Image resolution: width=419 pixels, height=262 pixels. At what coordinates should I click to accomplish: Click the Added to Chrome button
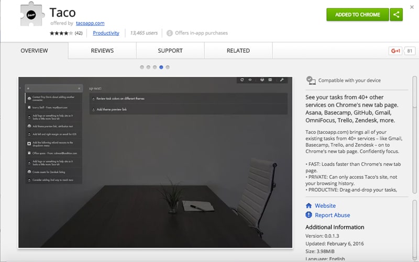[x=357, y=15]
